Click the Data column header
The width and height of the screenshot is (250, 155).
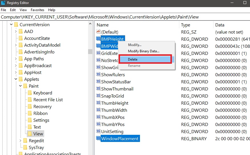[232, 25]
